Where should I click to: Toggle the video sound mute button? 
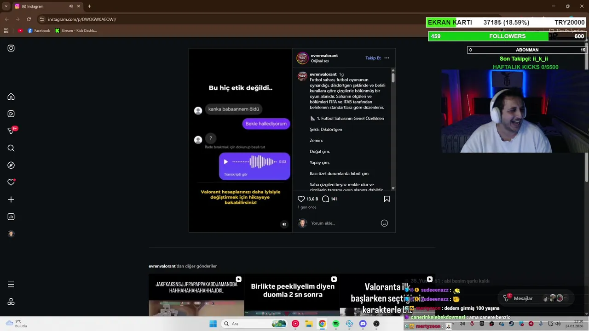coord(284,224)
